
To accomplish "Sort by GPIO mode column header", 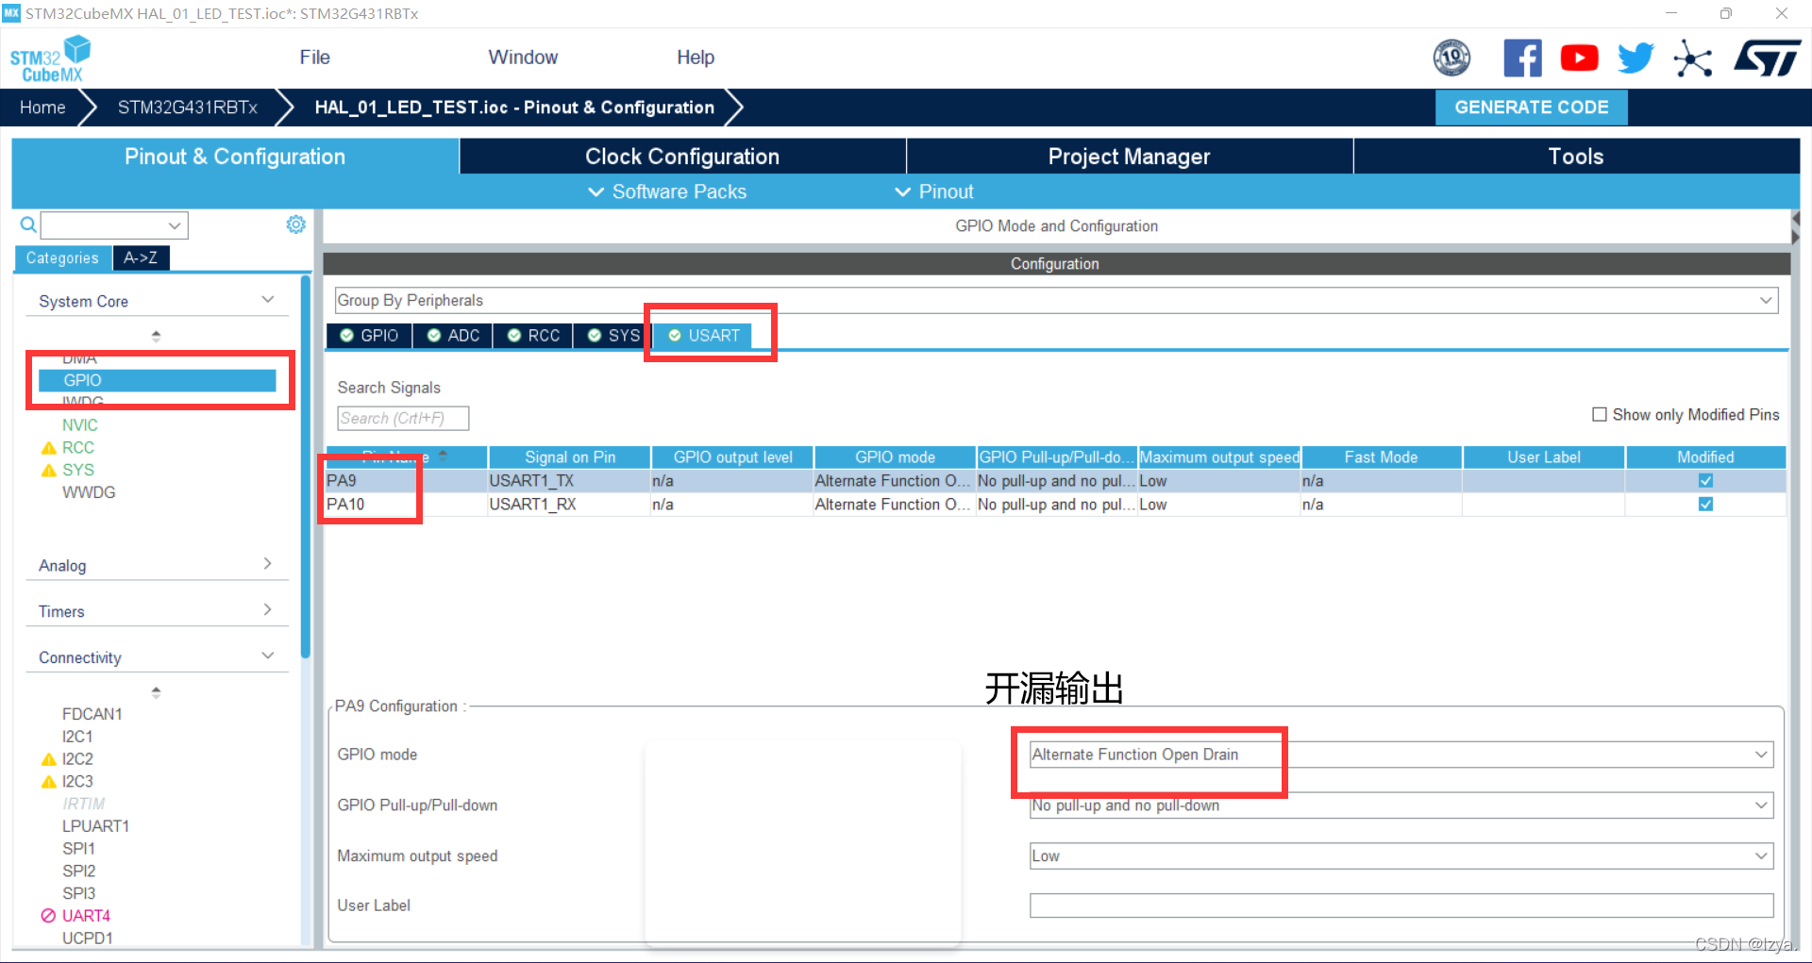I will coord(895,457).
